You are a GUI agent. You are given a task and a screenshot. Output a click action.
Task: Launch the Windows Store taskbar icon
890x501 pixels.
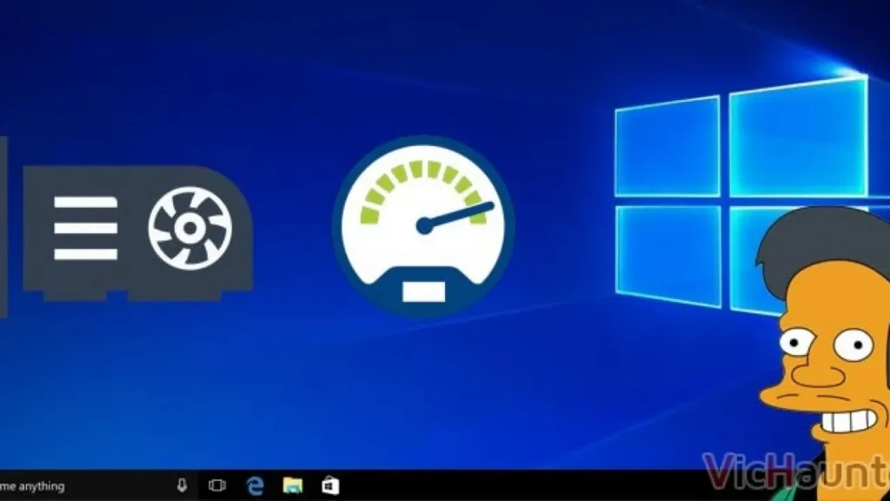330,485
